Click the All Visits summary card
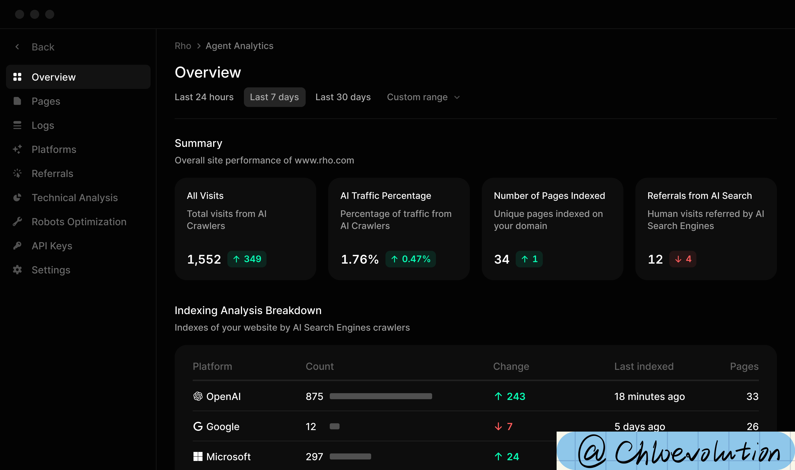 245,229
